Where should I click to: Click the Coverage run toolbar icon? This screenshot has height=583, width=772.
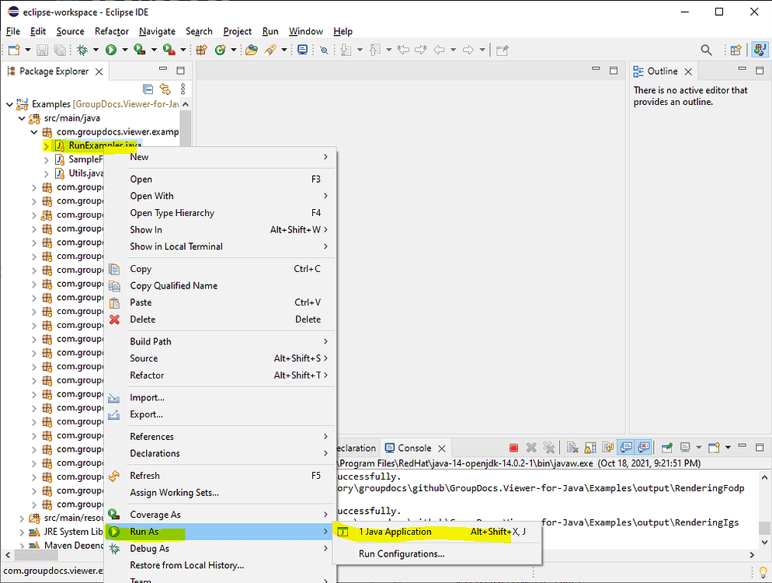[x=140, y=50]
